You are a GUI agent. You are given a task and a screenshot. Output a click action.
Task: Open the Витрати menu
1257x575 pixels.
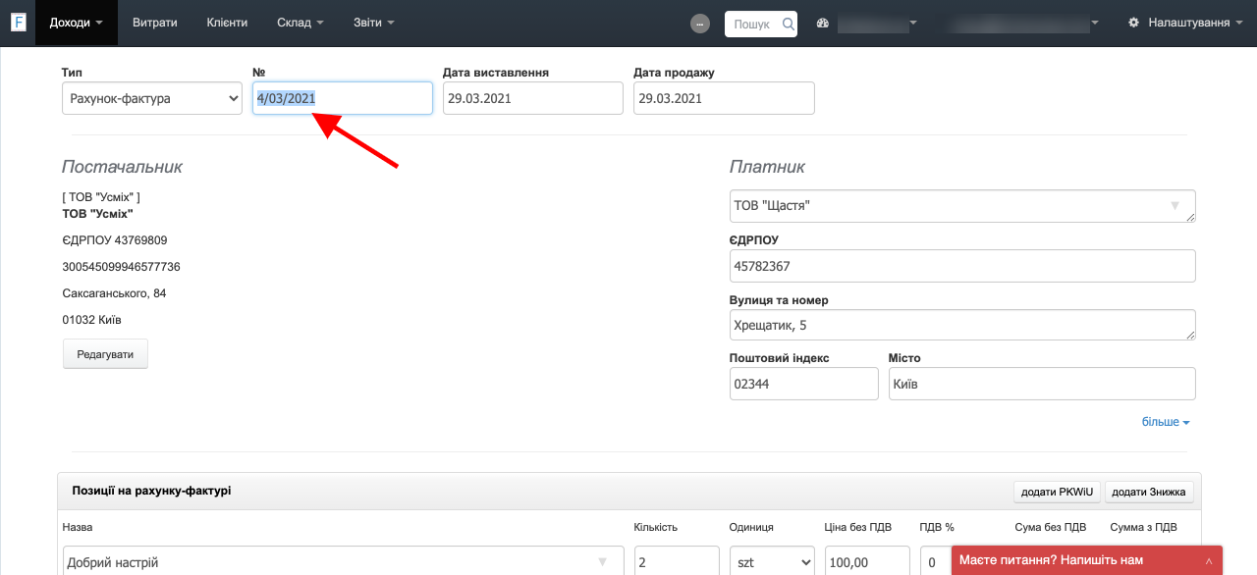click(x=154, y=23)
